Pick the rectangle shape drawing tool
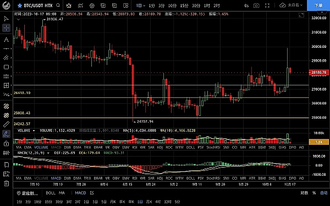Screen dimensions: 330x206 pos(6,67)
